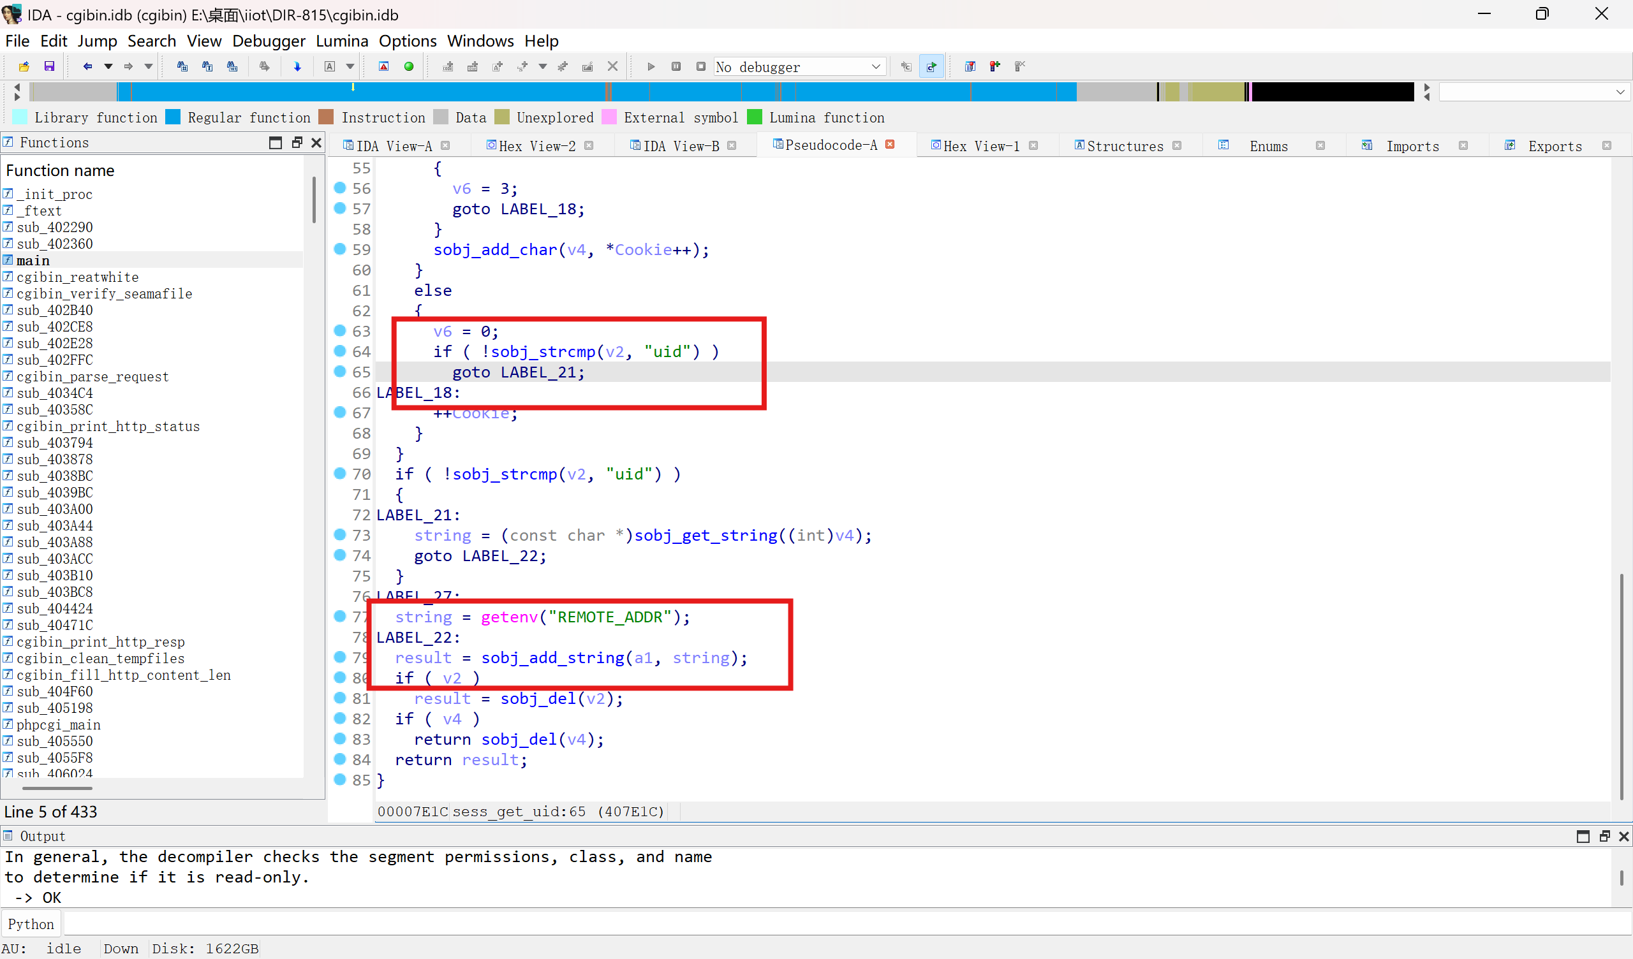The width and height of the screenshot is (1633, 959).
Task: Click the boxed letter A toolbar icon
Action: click(x=330, y=66)
